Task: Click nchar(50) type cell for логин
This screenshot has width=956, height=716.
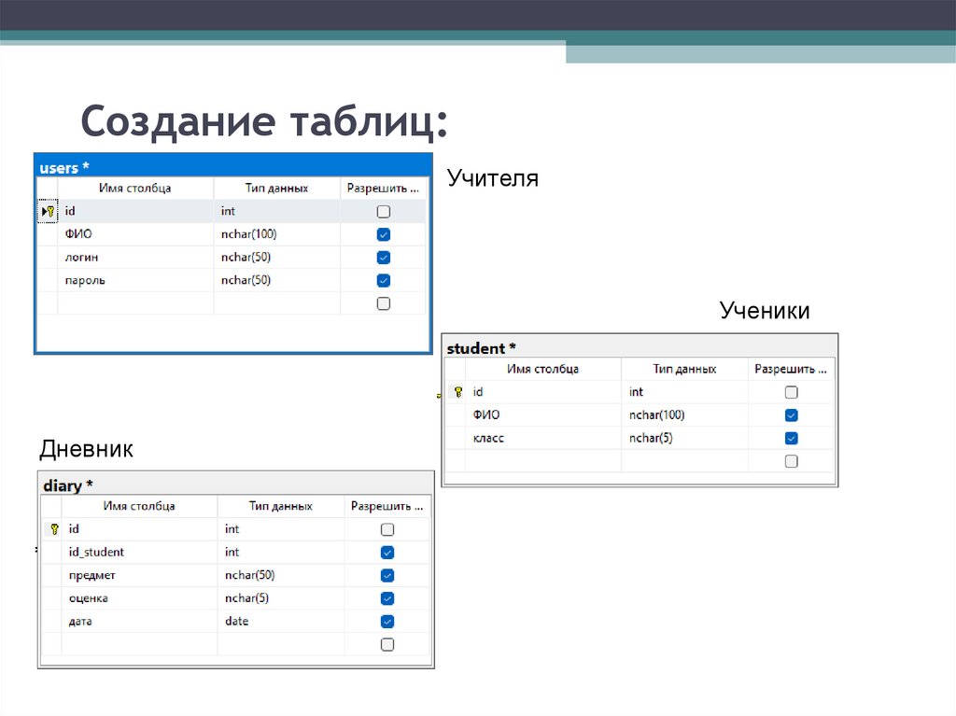Action: (x=276, y=258)
